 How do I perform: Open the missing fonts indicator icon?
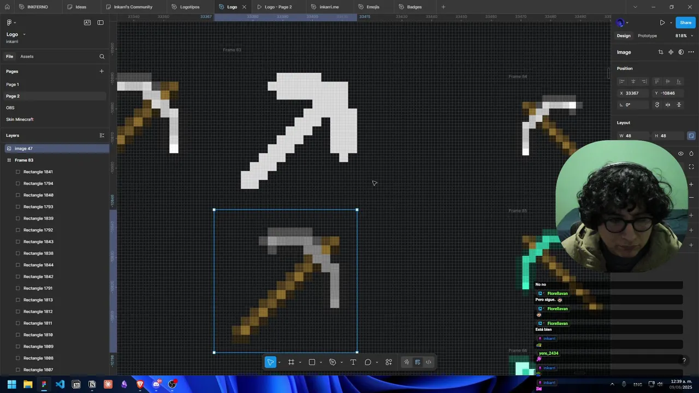pyautogui.click(x=87, y=22)
